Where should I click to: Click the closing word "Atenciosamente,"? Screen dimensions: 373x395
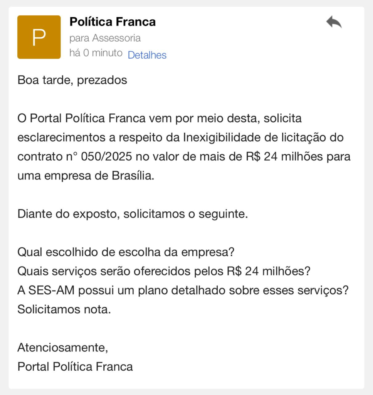pos(63,348)
